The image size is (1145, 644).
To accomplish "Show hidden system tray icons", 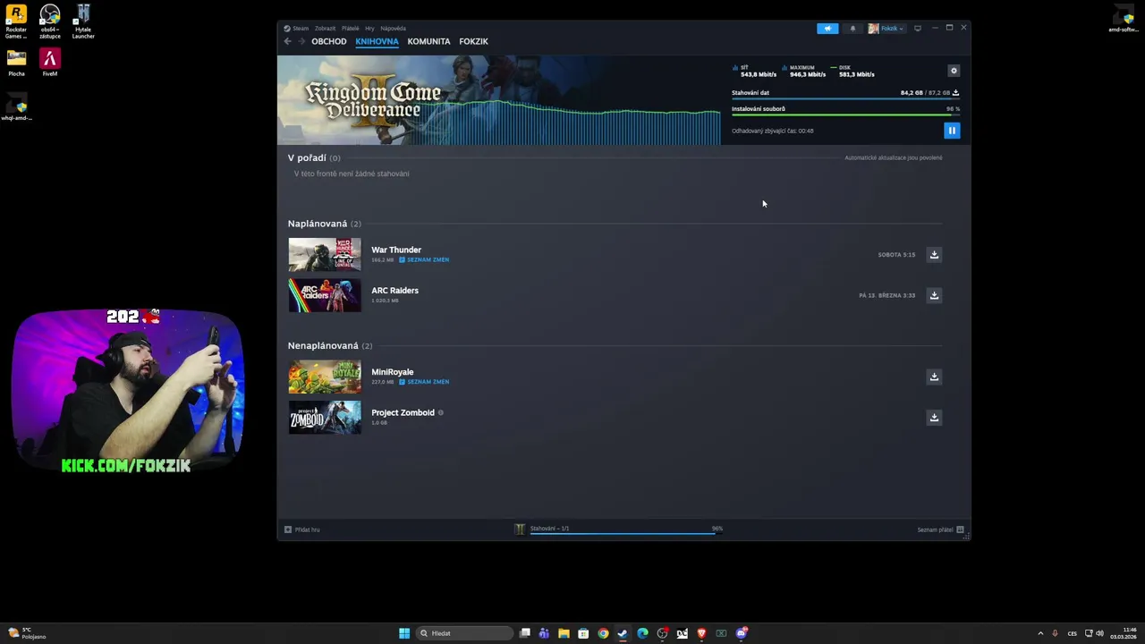I will 1040,633.
